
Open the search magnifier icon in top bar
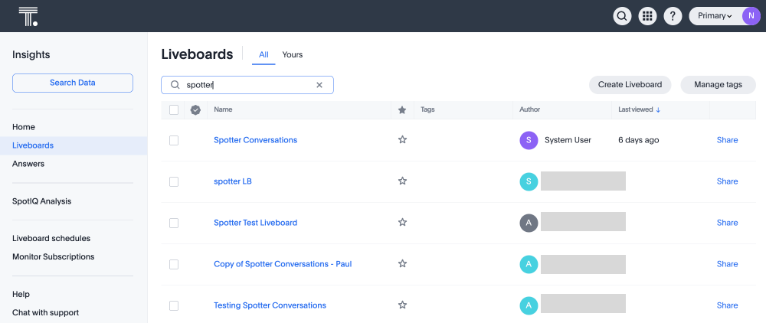[x=622, y=16]
